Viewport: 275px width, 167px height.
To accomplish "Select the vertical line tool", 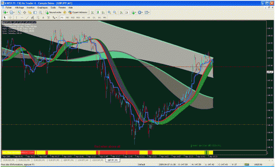I will pos(16,17).
